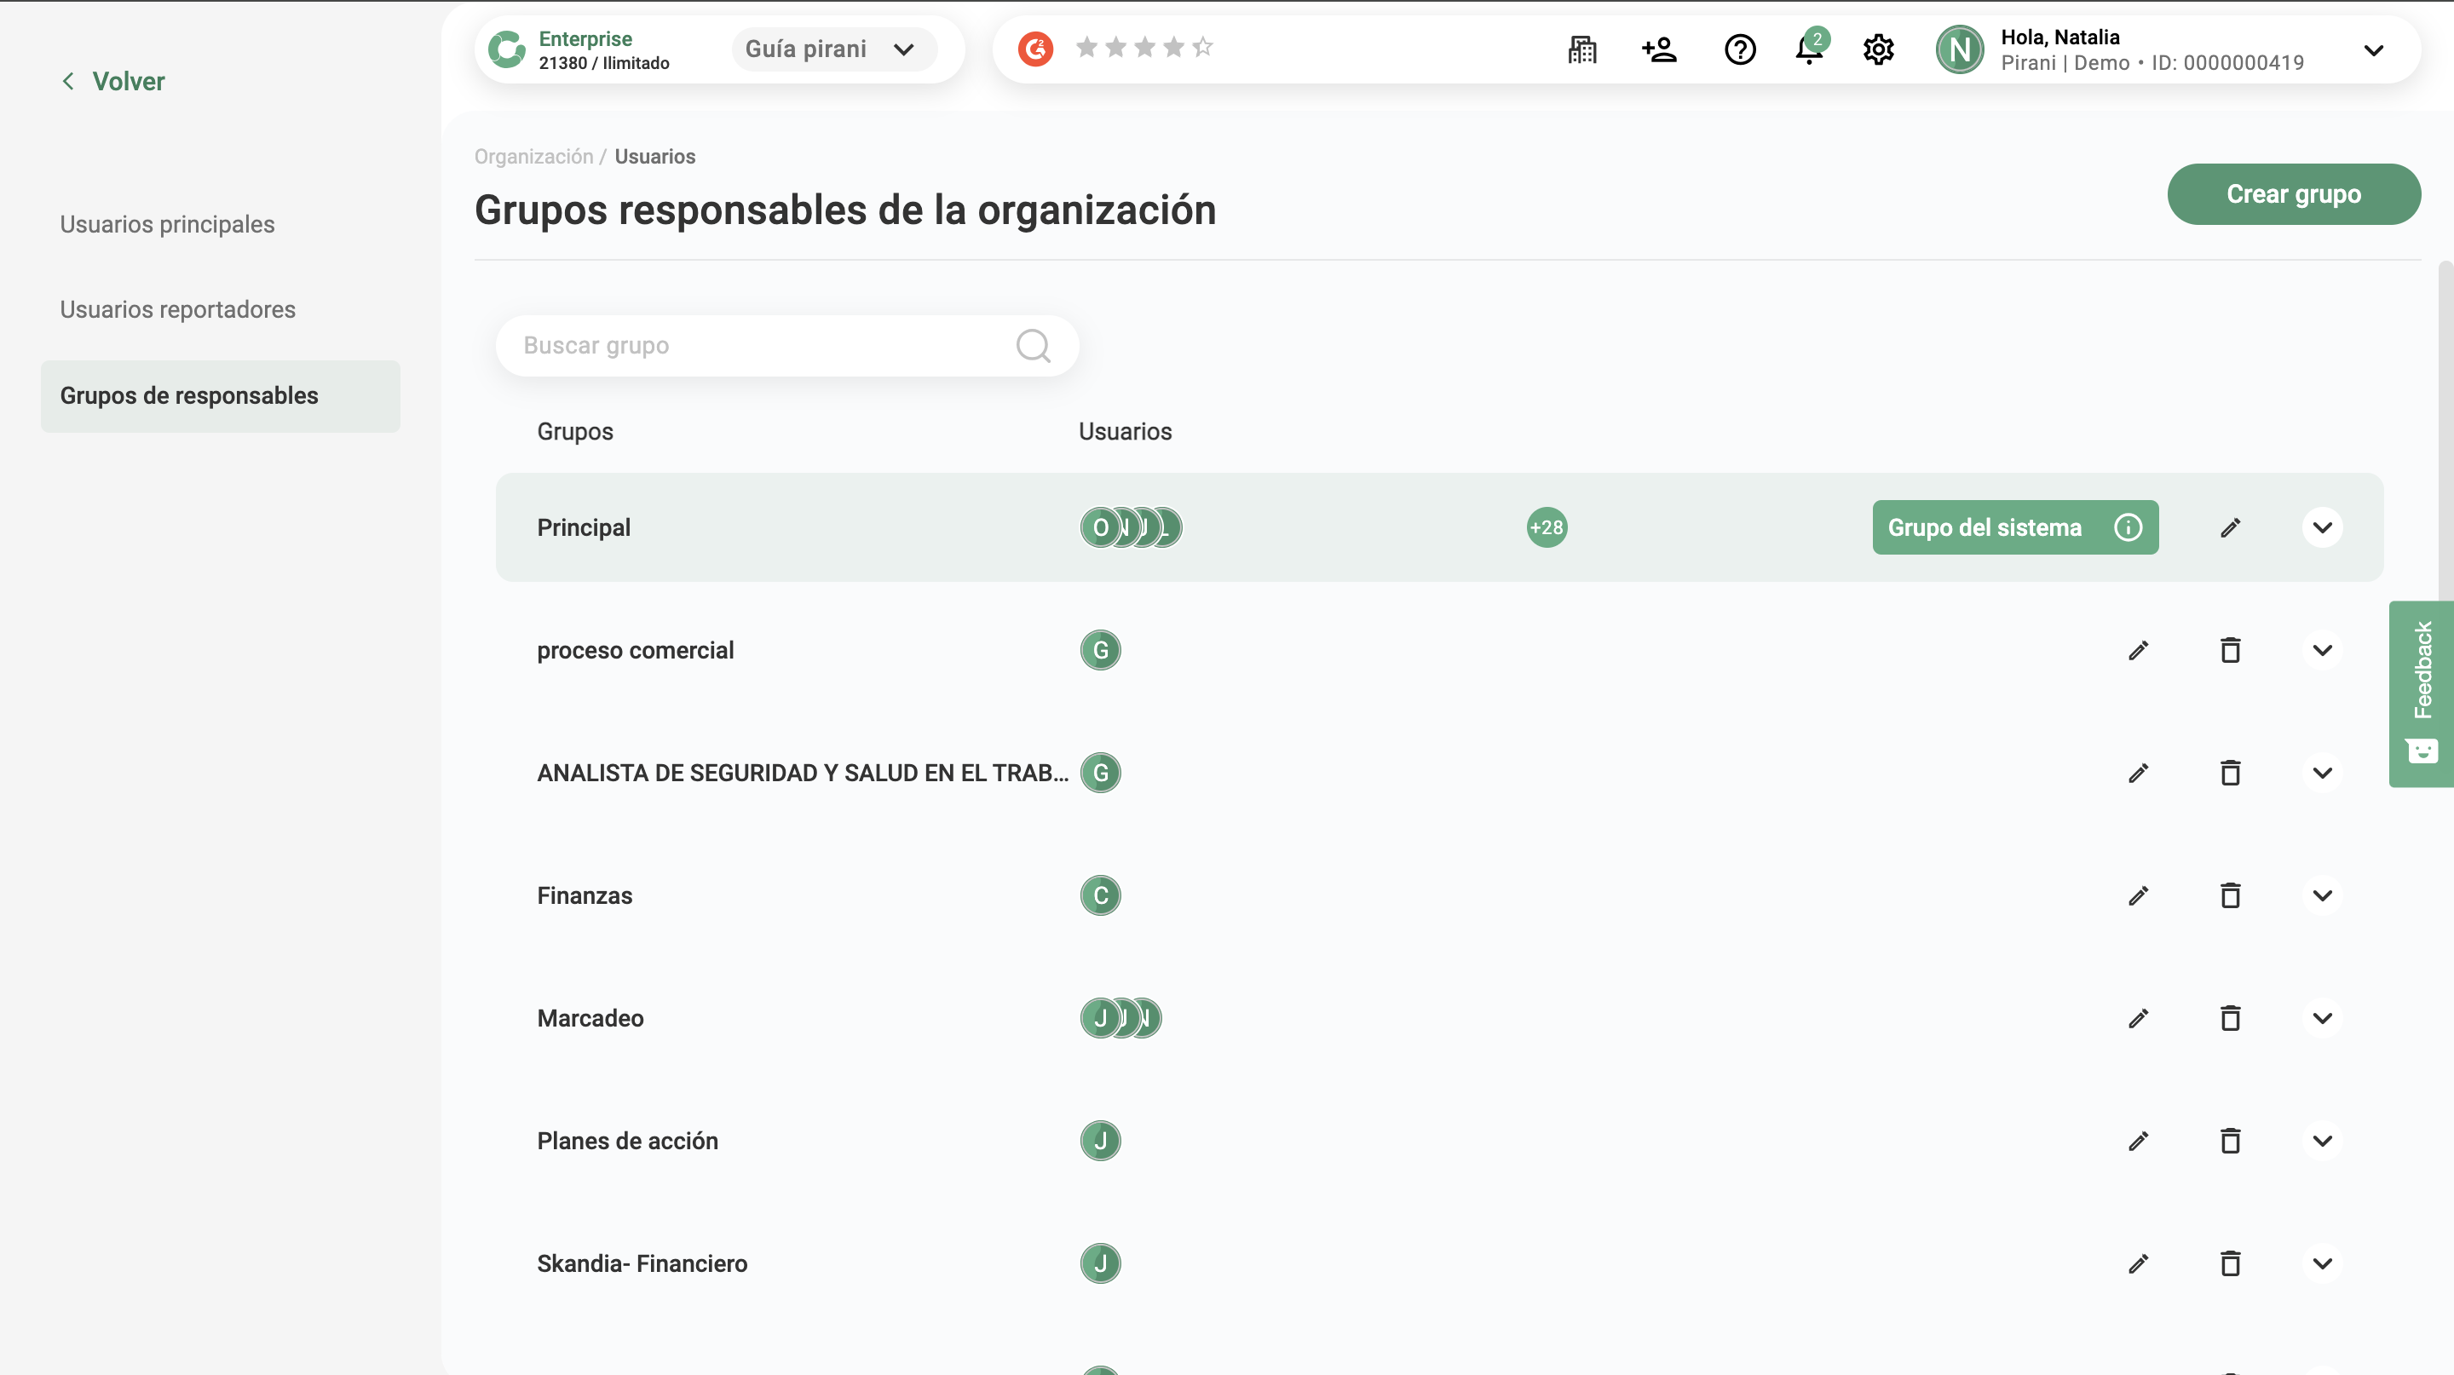Delete the Planes de acción group
This screenshot has height=1375, width=2454.
click(x=2230, y=1141)
